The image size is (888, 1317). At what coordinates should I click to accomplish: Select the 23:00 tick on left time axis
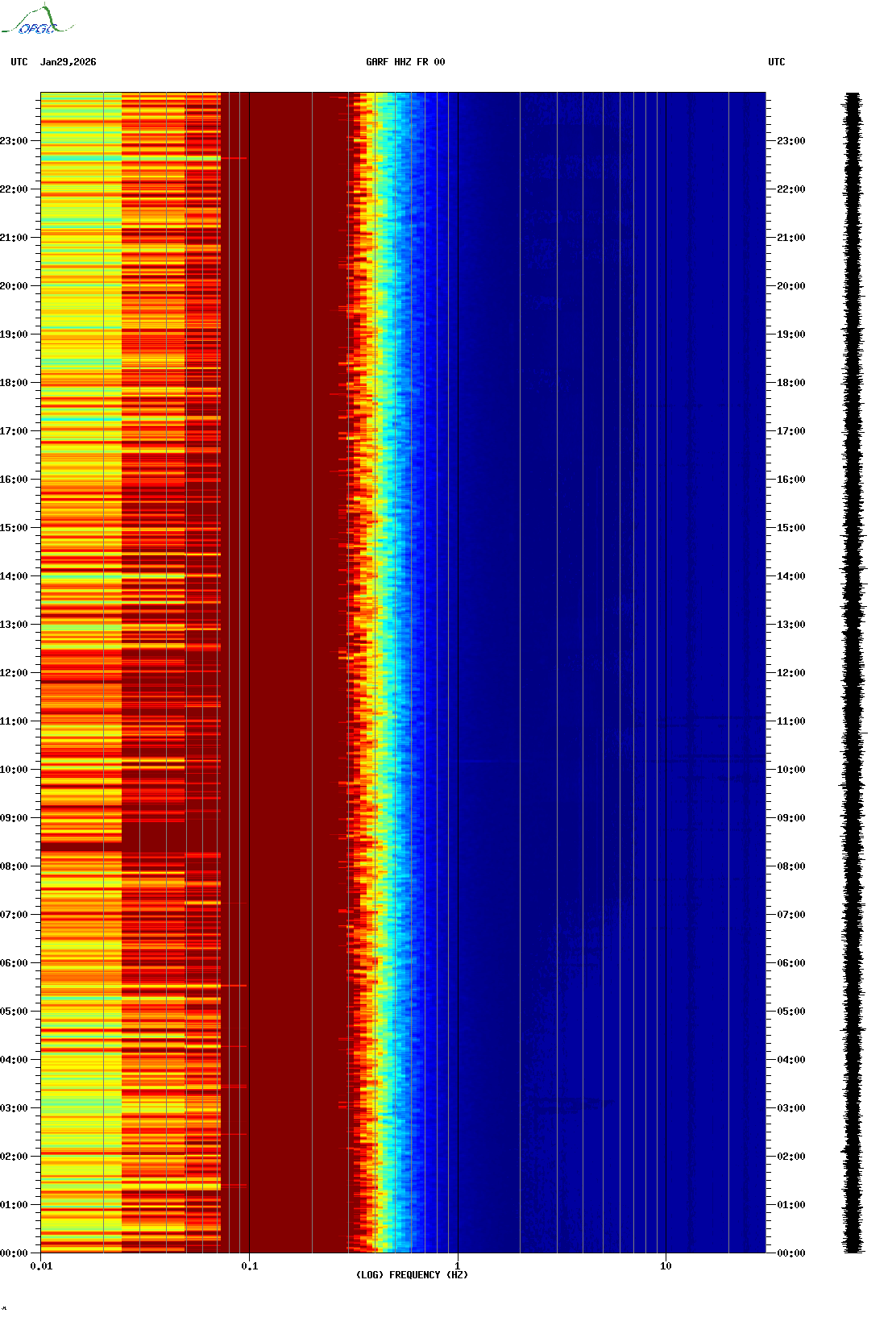15,141
